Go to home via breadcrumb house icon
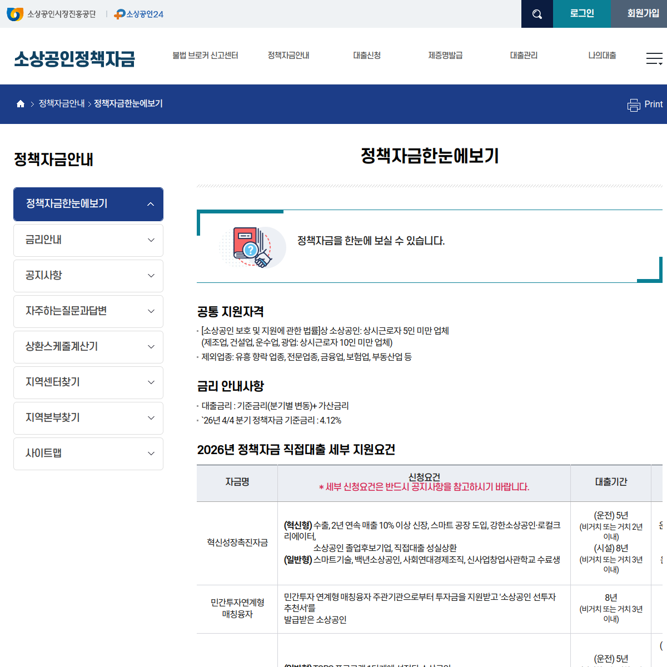Screen dimensions: 667x667 pyautogui.click(x=21, y=104)
